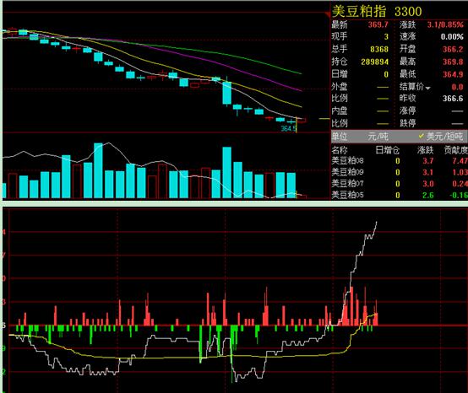Select the 美豆粕05 contract row
Image resolution: width=468 pixels, height=393 pixels.
(400, 195)
